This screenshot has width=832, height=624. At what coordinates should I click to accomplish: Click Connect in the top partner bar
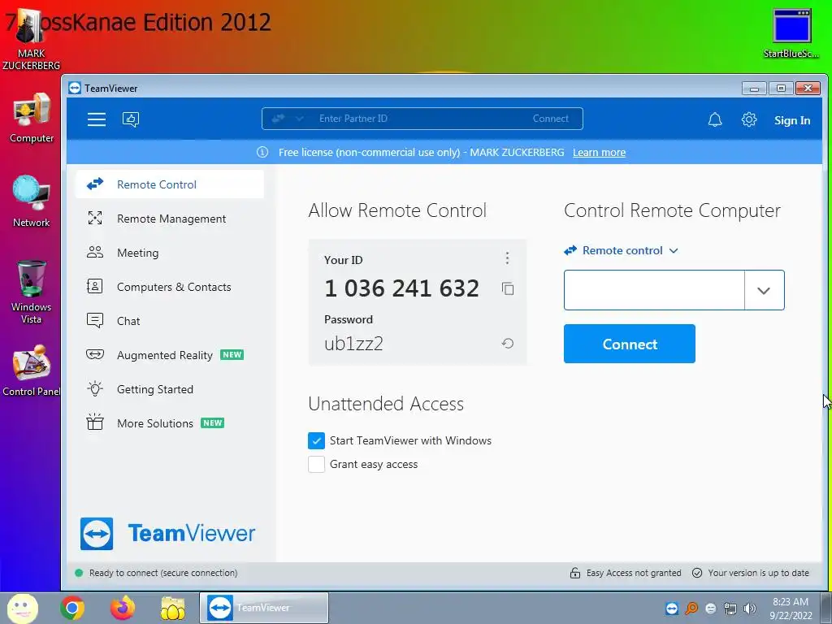click(x=550, y=119)
